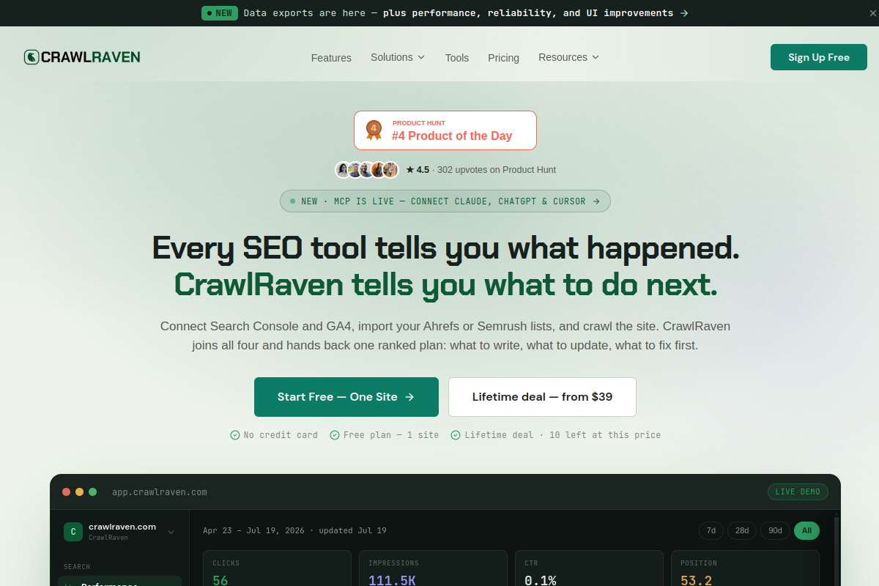
Task: Click the 'No credit card' text
Action: click(x=281, y=435)
